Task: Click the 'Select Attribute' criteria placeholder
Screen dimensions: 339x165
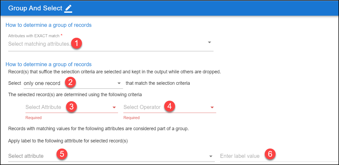Action: [x=43, y=107]
